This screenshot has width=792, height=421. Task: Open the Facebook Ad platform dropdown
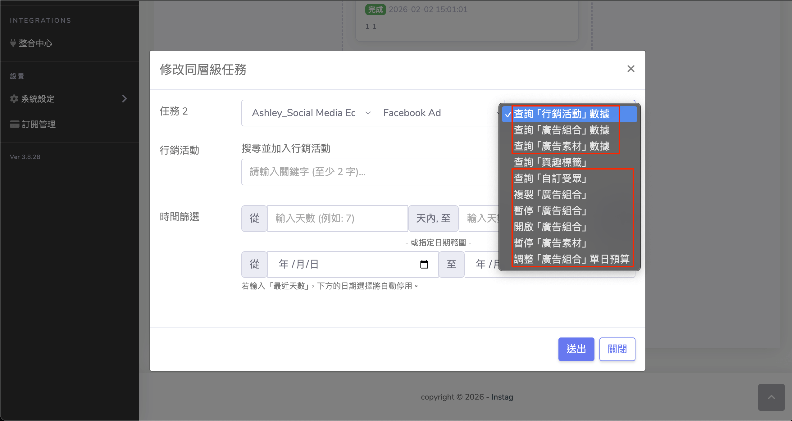click(x=435, y=113)
